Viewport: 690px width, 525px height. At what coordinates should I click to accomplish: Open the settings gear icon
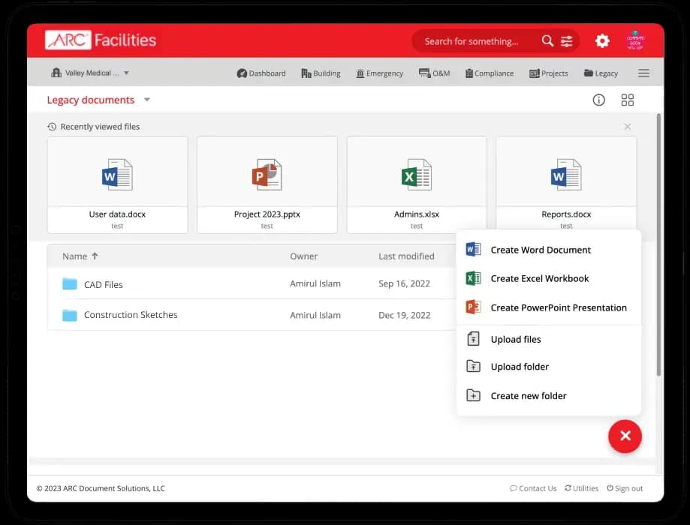coord(602,41)
